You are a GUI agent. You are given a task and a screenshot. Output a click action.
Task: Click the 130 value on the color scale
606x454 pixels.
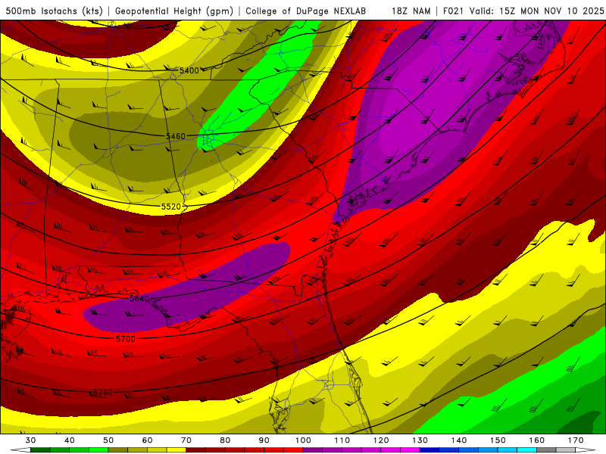click(x=420, y=440)
